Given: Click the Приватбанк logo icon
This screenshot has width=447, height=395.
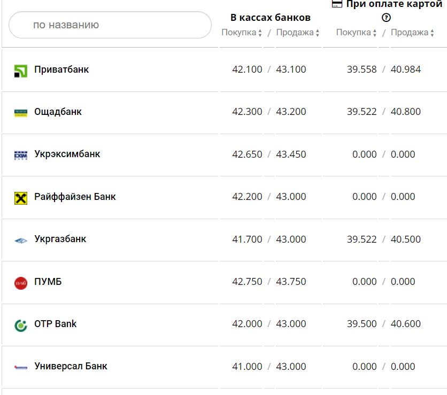Looking at the screenshot, I should click(x=20, y=71).
